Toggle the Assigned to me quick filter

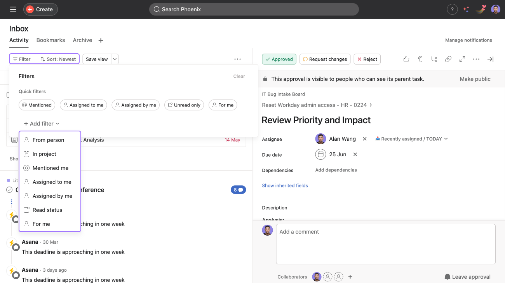83,105
